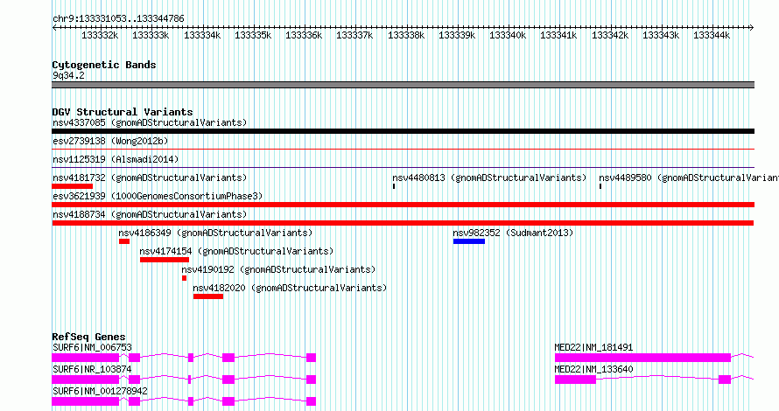Open the MED22|NM_181491 transcript label

[593, 347]
